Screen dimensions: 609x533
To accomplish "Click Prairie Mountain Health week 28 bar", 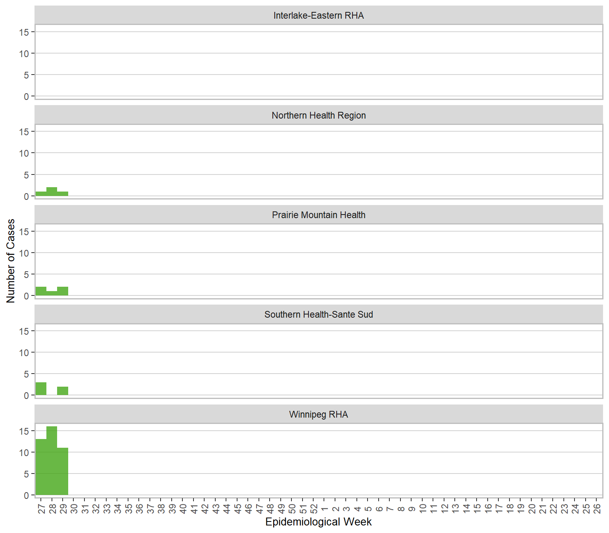I will click(52, 293).
